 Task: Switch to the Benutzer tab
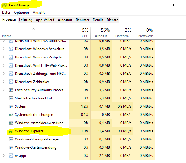83,20
